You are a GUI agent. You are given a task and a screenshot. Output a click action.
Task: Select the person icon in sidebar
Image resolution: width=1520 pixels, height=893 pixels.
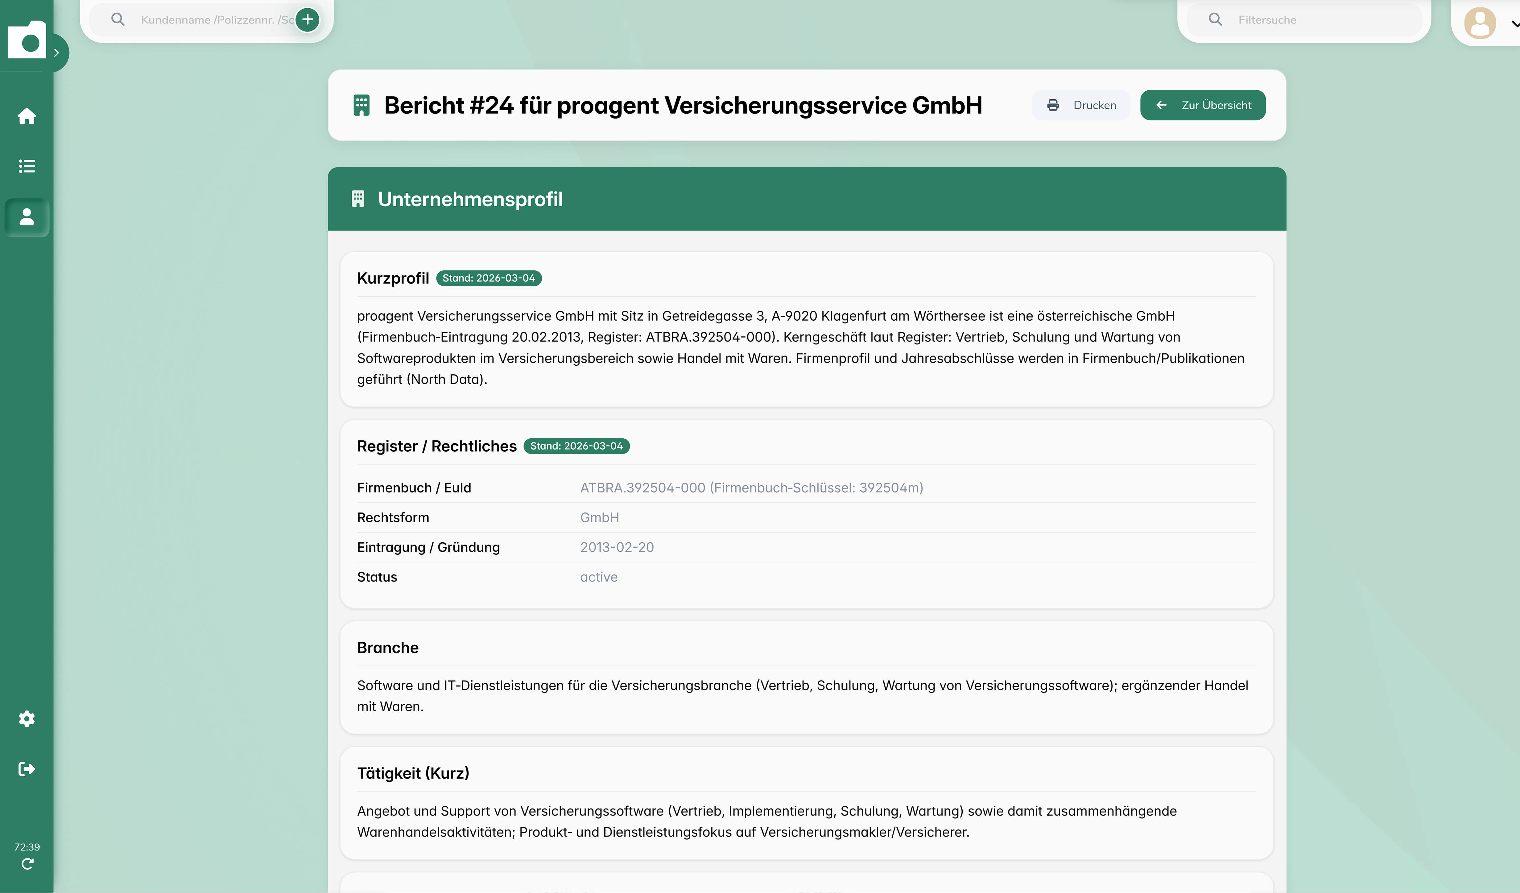click(27, 216)
